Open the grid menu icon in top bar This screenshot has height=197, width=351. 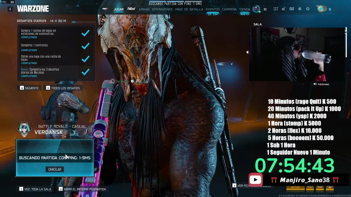276,9
